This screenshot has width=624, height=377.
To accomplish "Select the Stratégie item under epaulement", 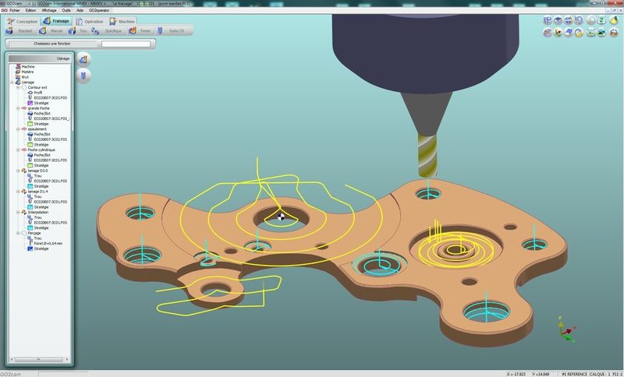I will (x=37, y=145).
